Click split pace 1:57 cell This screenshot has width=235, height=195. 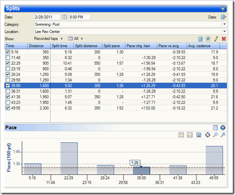tap(120, 63)
